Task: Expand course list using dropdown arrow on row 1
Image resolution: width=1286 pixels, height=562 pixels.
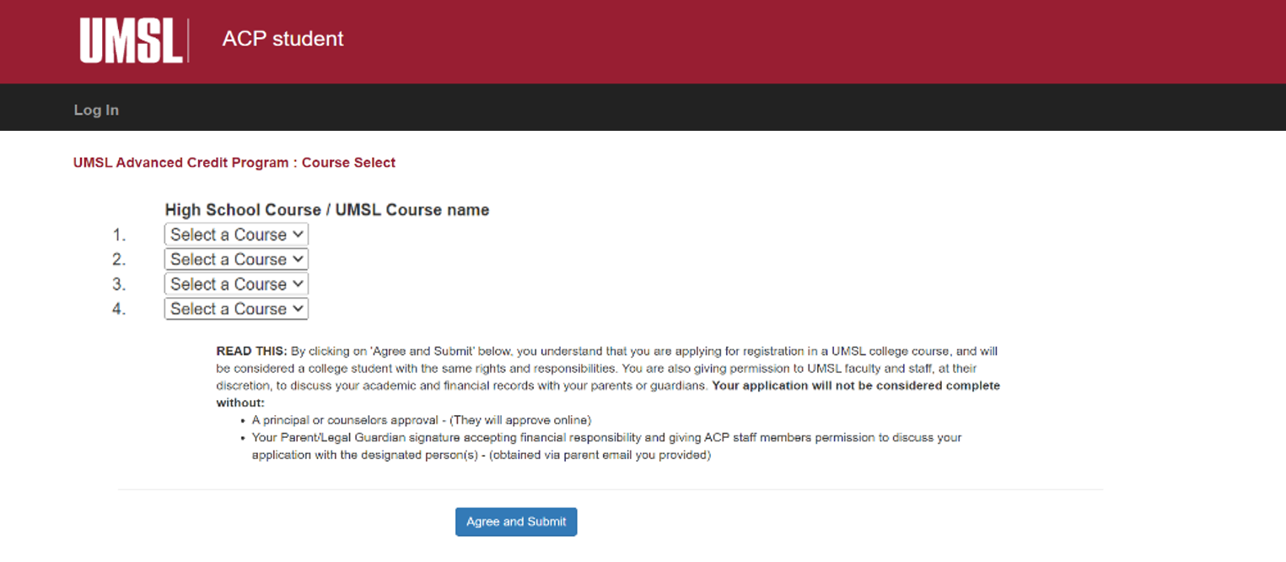Action: (x=299, y=234)
